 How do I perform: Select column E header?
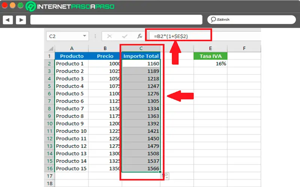point(210,49)
